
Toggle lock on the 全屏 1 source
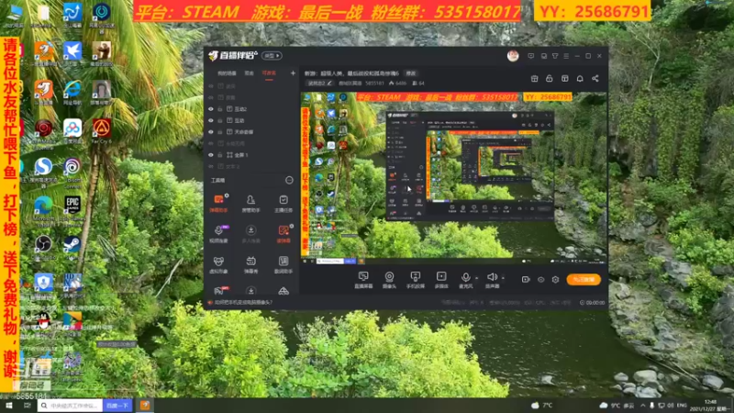click(220, 155)
